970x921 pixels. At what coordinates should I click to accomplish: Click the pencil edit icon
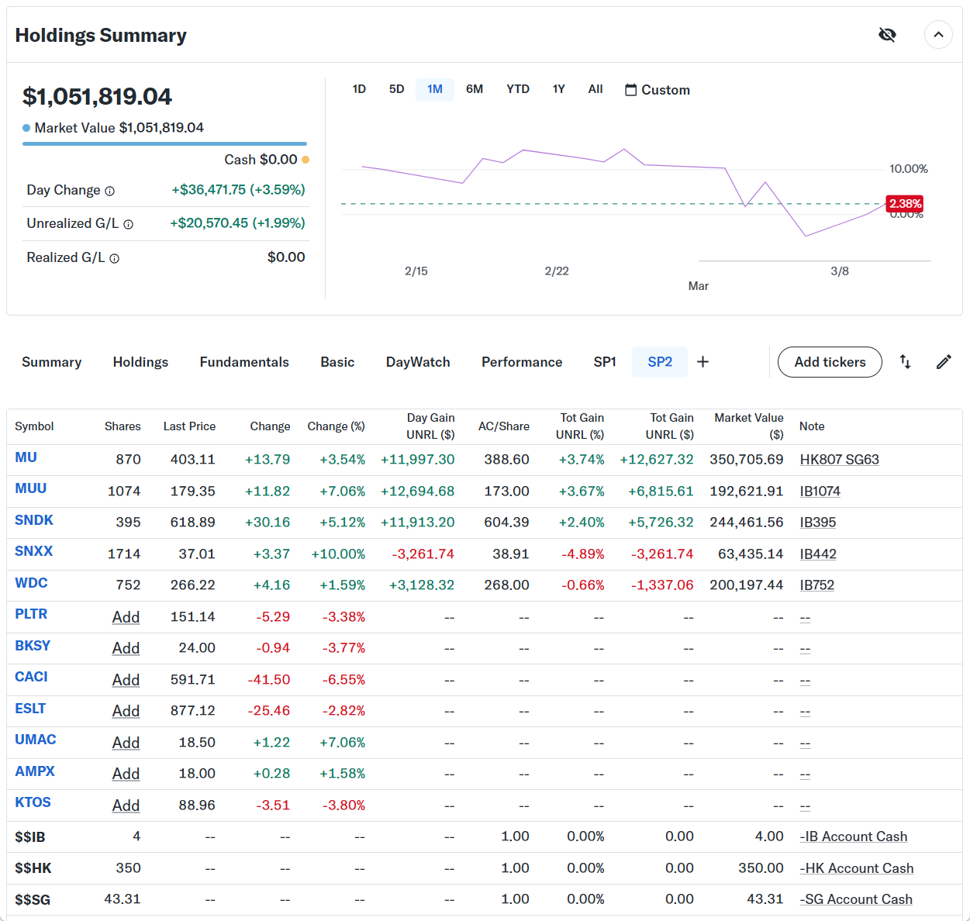944,362
